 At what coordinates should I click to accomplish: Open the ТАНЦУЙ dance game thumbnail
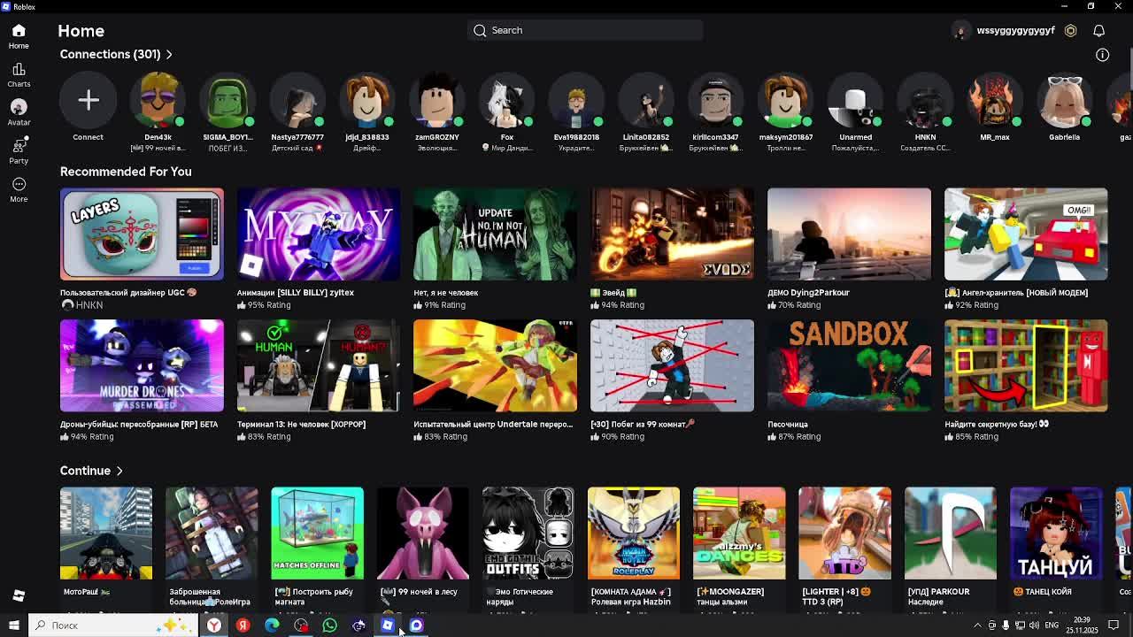click(1056, 533)
